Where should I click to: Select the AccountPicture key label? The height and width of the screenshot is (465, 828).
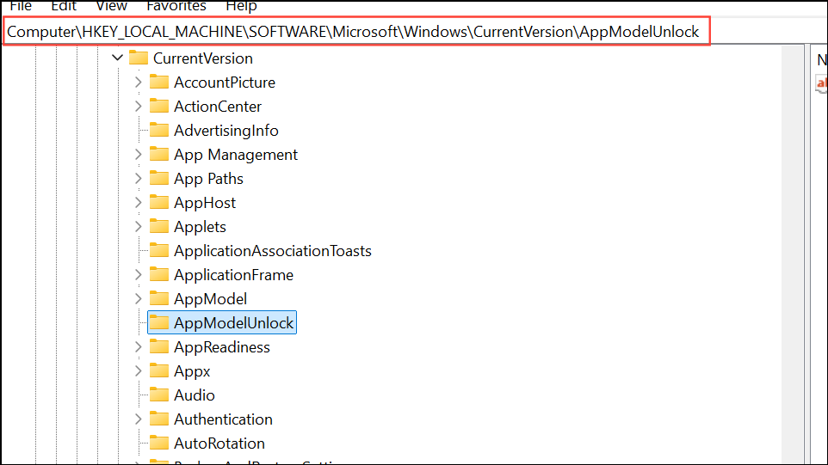click(x=225, y=83)
